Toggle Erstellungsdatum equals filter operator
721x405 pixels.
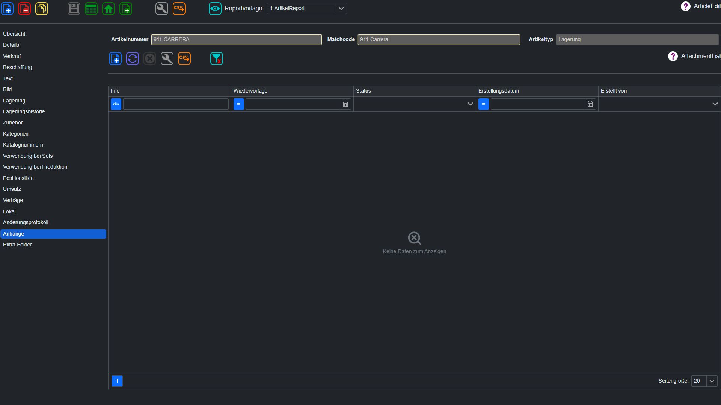[x=484, y=104]
